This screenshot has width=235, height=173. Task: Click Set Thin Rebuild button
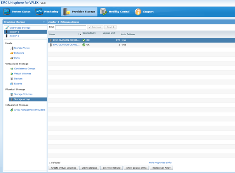111,168
